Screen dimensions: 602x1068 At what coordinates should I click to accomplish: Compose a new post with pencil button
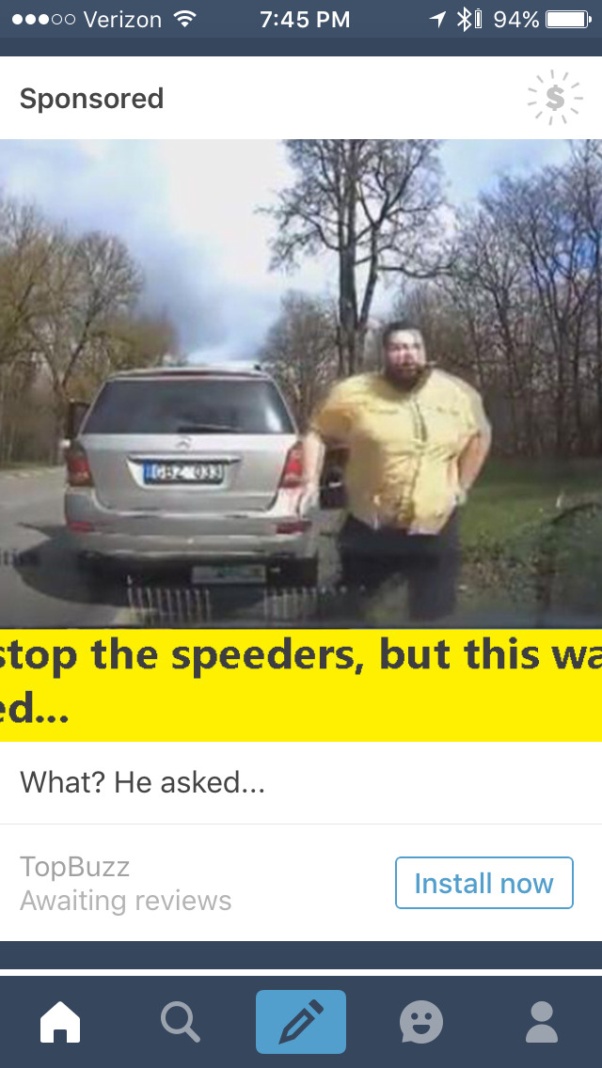click(x=301, y=1022)
